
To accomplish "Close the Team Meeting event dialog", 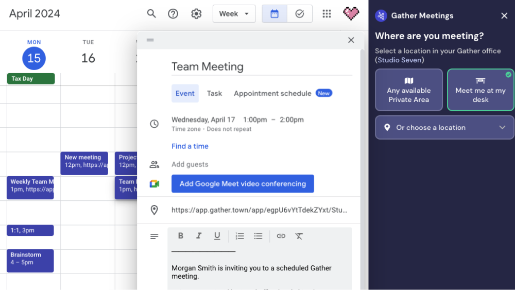I will click(x=351, y=40).
